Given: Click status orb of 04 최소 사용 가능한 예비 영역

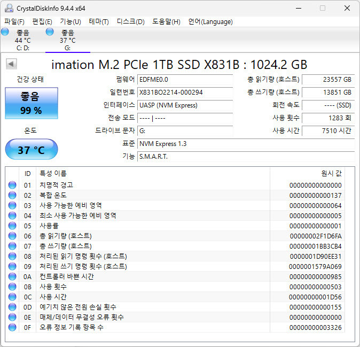Looking at the screenshot, I should pyautogui.click(x=12, y=215).
